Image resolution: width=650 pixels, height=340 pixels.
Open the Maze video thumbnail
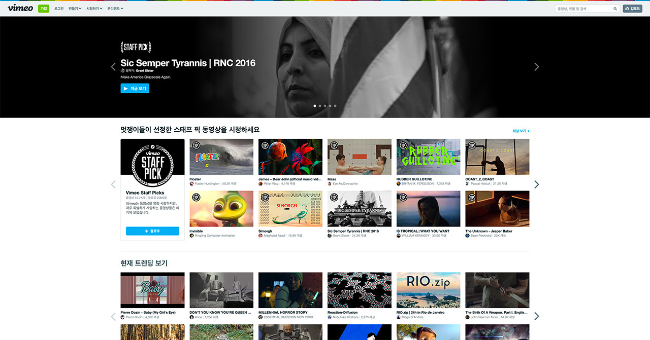(x=360, y=157)
